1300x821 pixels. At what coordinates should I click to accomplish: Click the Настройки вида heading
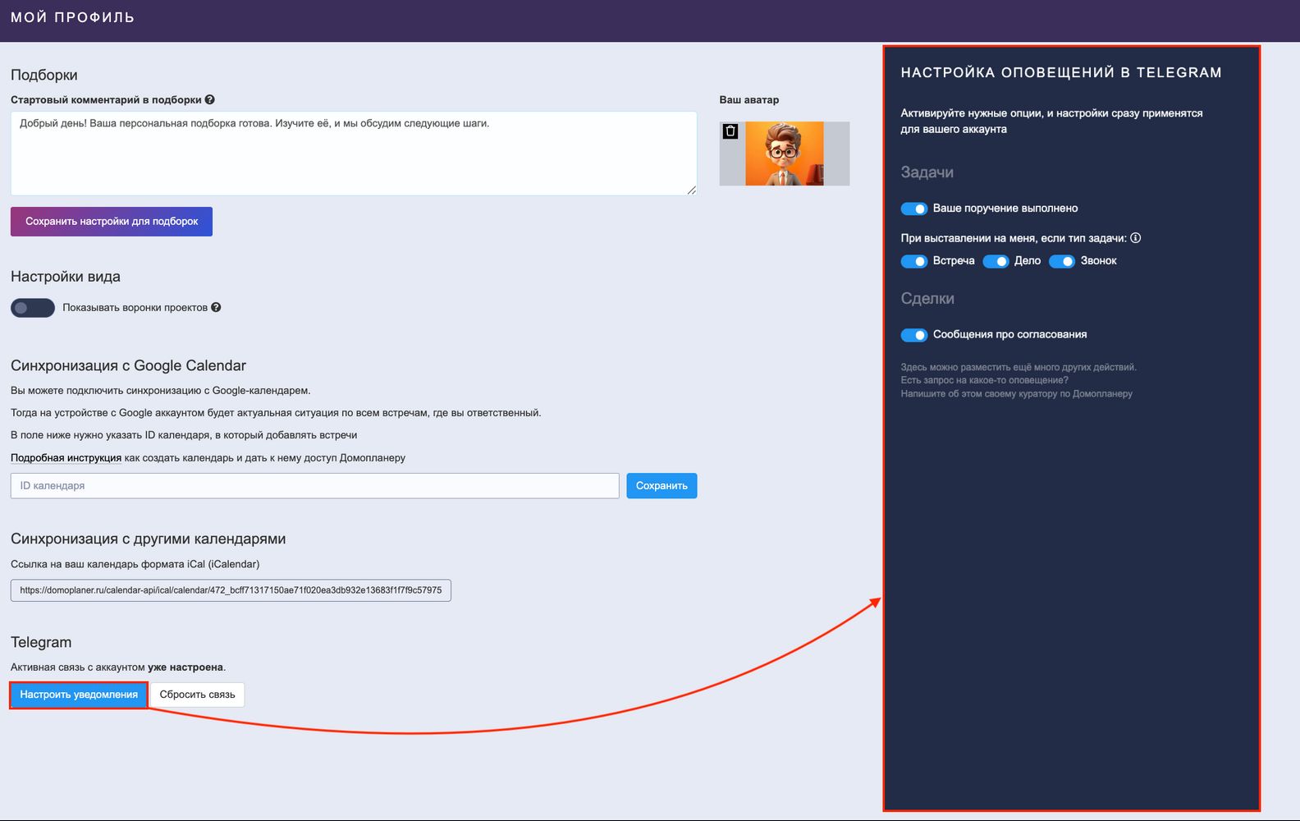coord(66,277)
